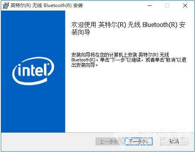Minimize the Bluetooth installer window
The width and height of the screenshot is (195, 152).
150,5
